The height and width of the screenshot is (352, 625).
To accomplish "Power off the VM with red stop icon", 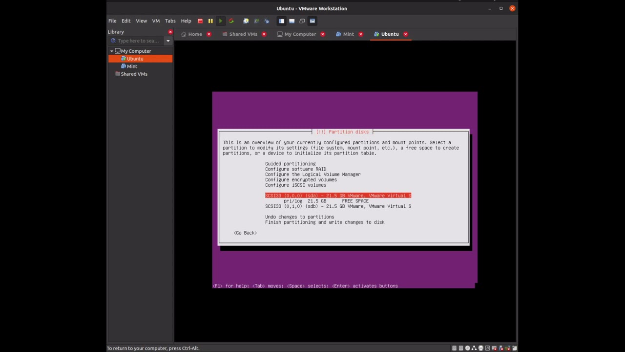I will (200, 21).
